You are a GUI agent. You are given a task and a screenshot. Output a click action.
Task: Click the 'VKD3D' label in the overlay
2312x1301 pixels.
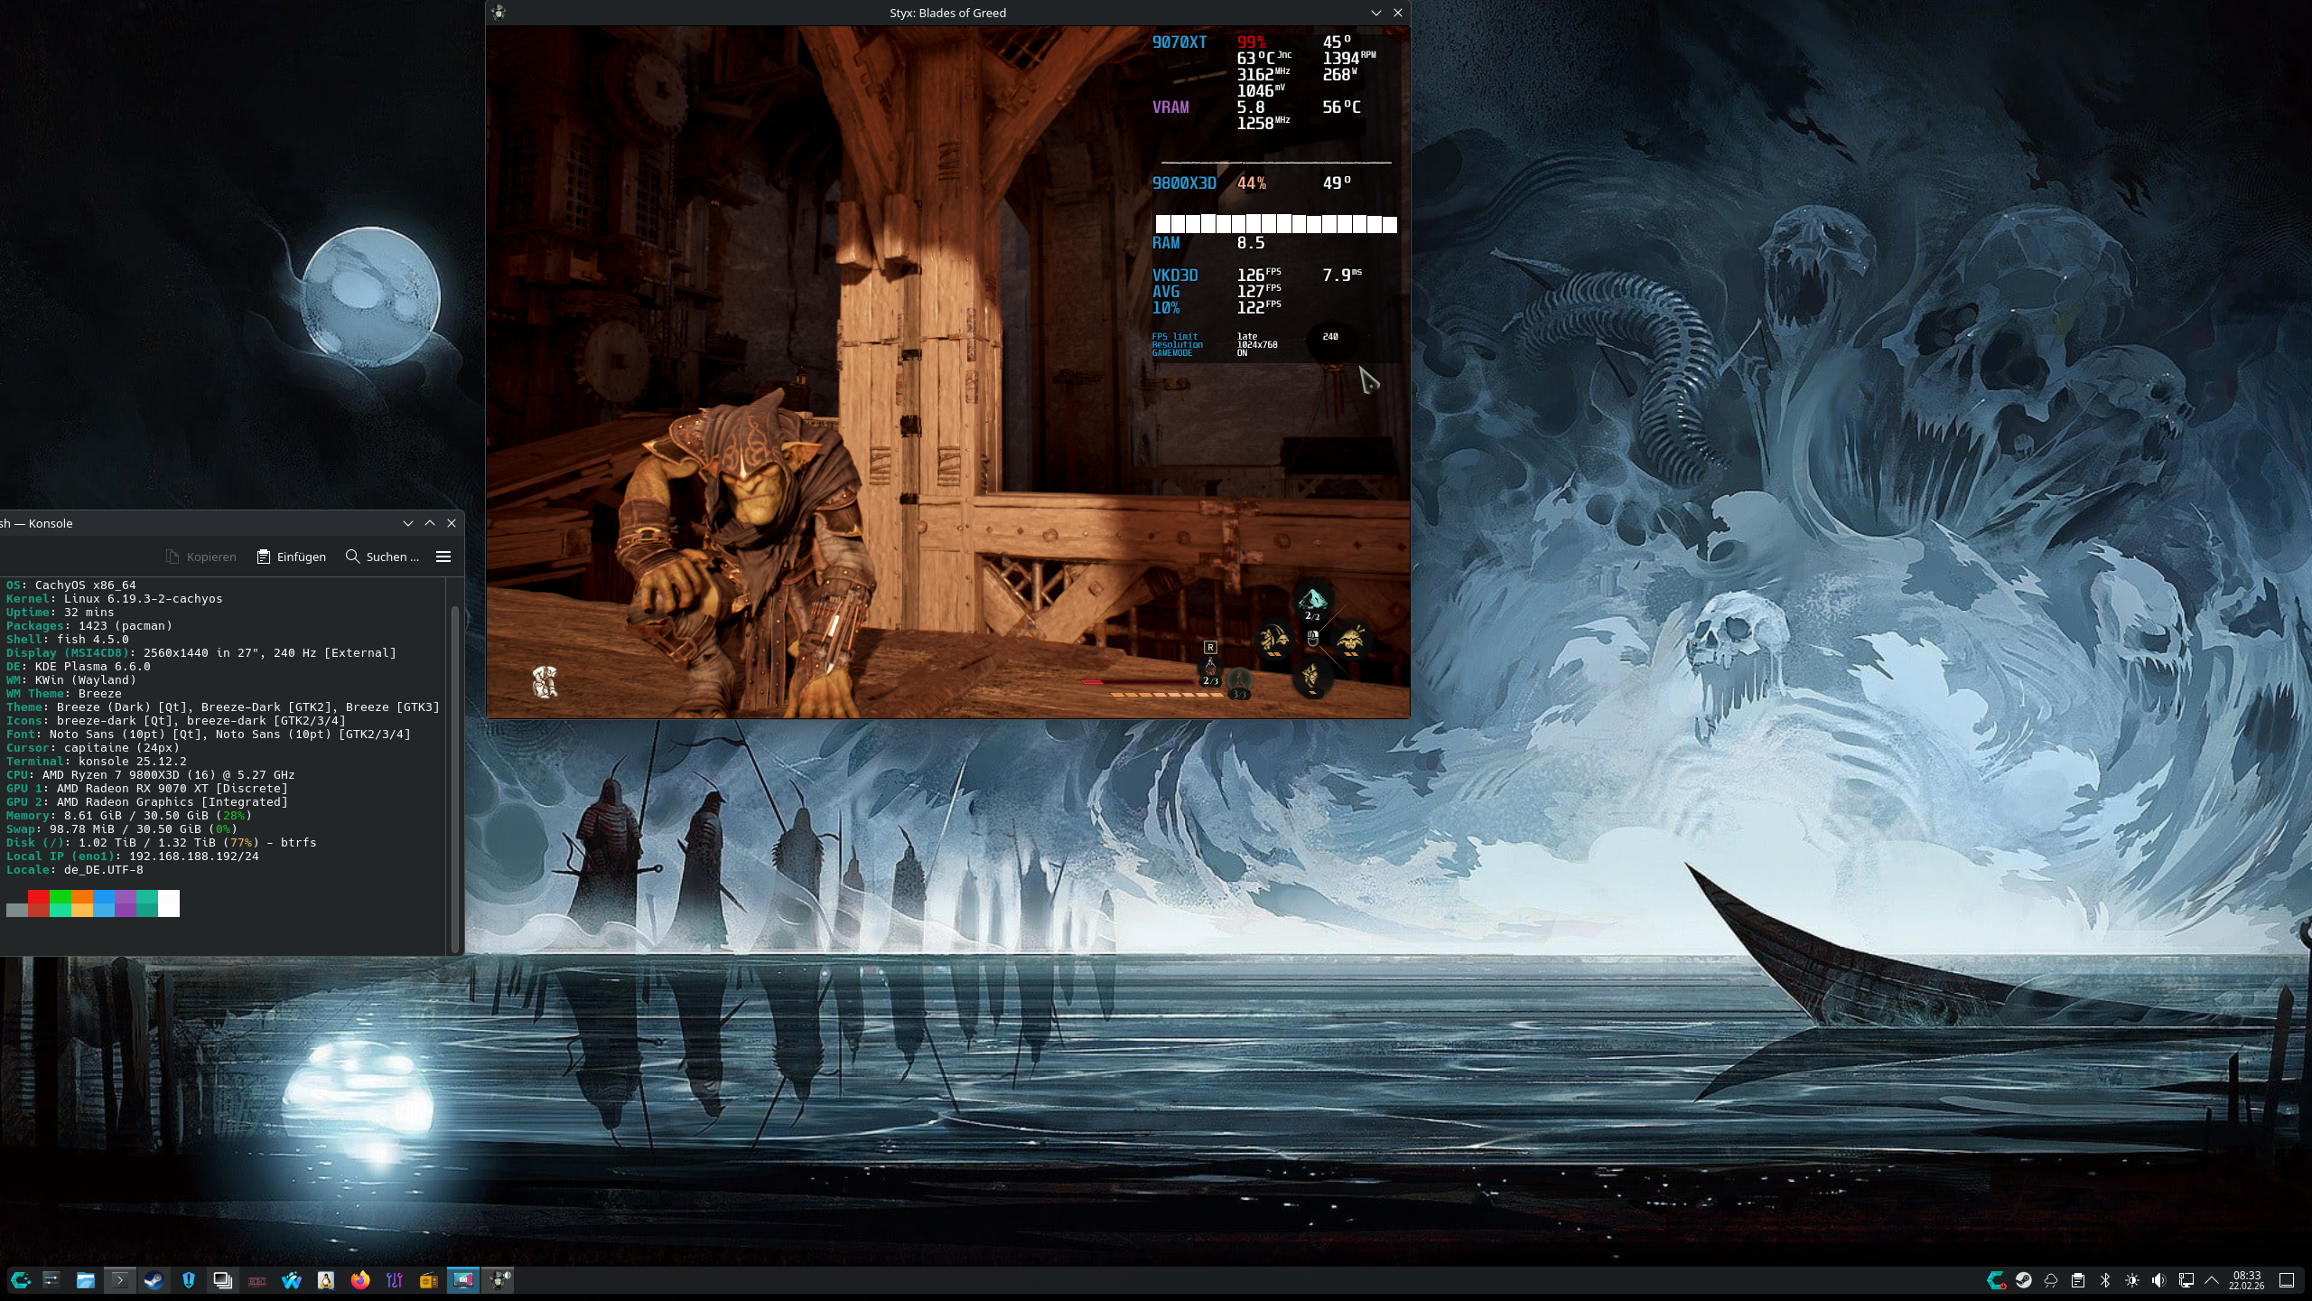click(1175, 275)
